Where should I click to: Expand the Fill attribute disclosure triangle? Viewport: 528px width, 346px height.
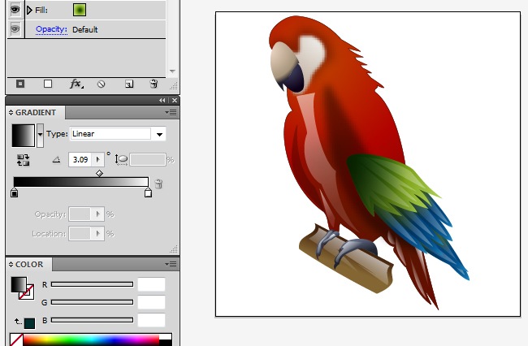pos(30,11)
